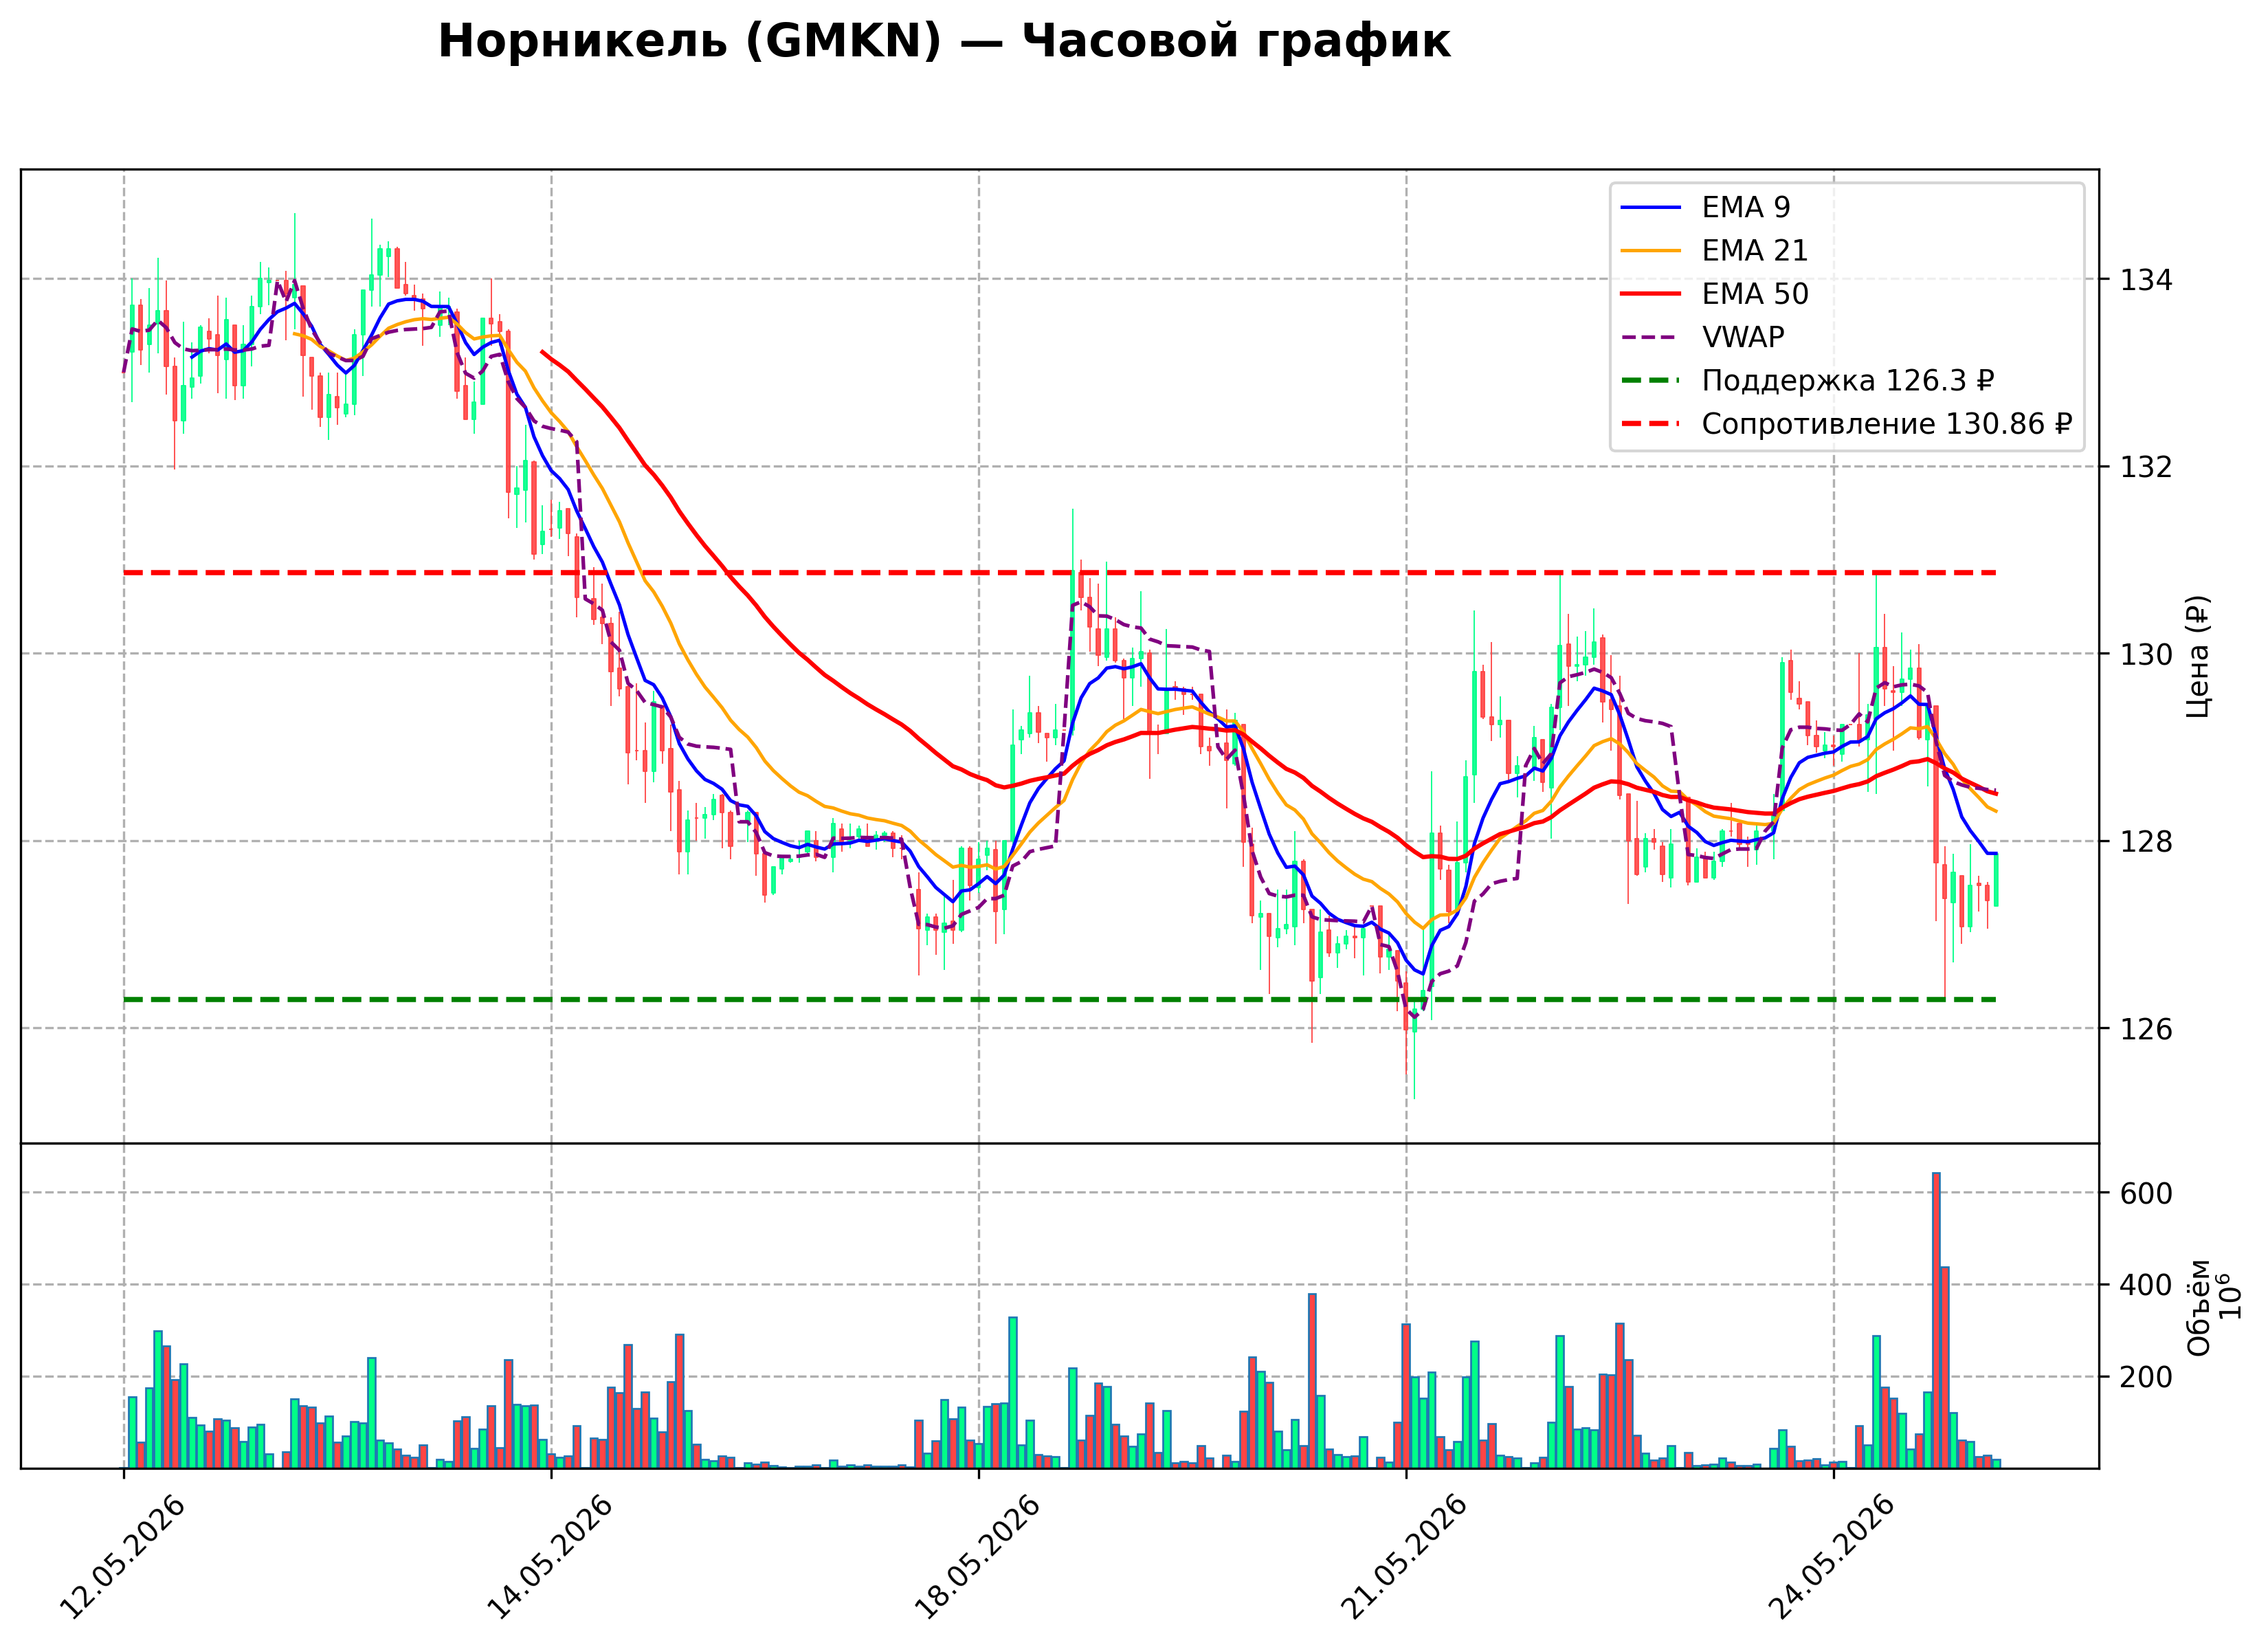Click the 128 price axis label
2268x1645 pixels.
[x=2147, y=841]
